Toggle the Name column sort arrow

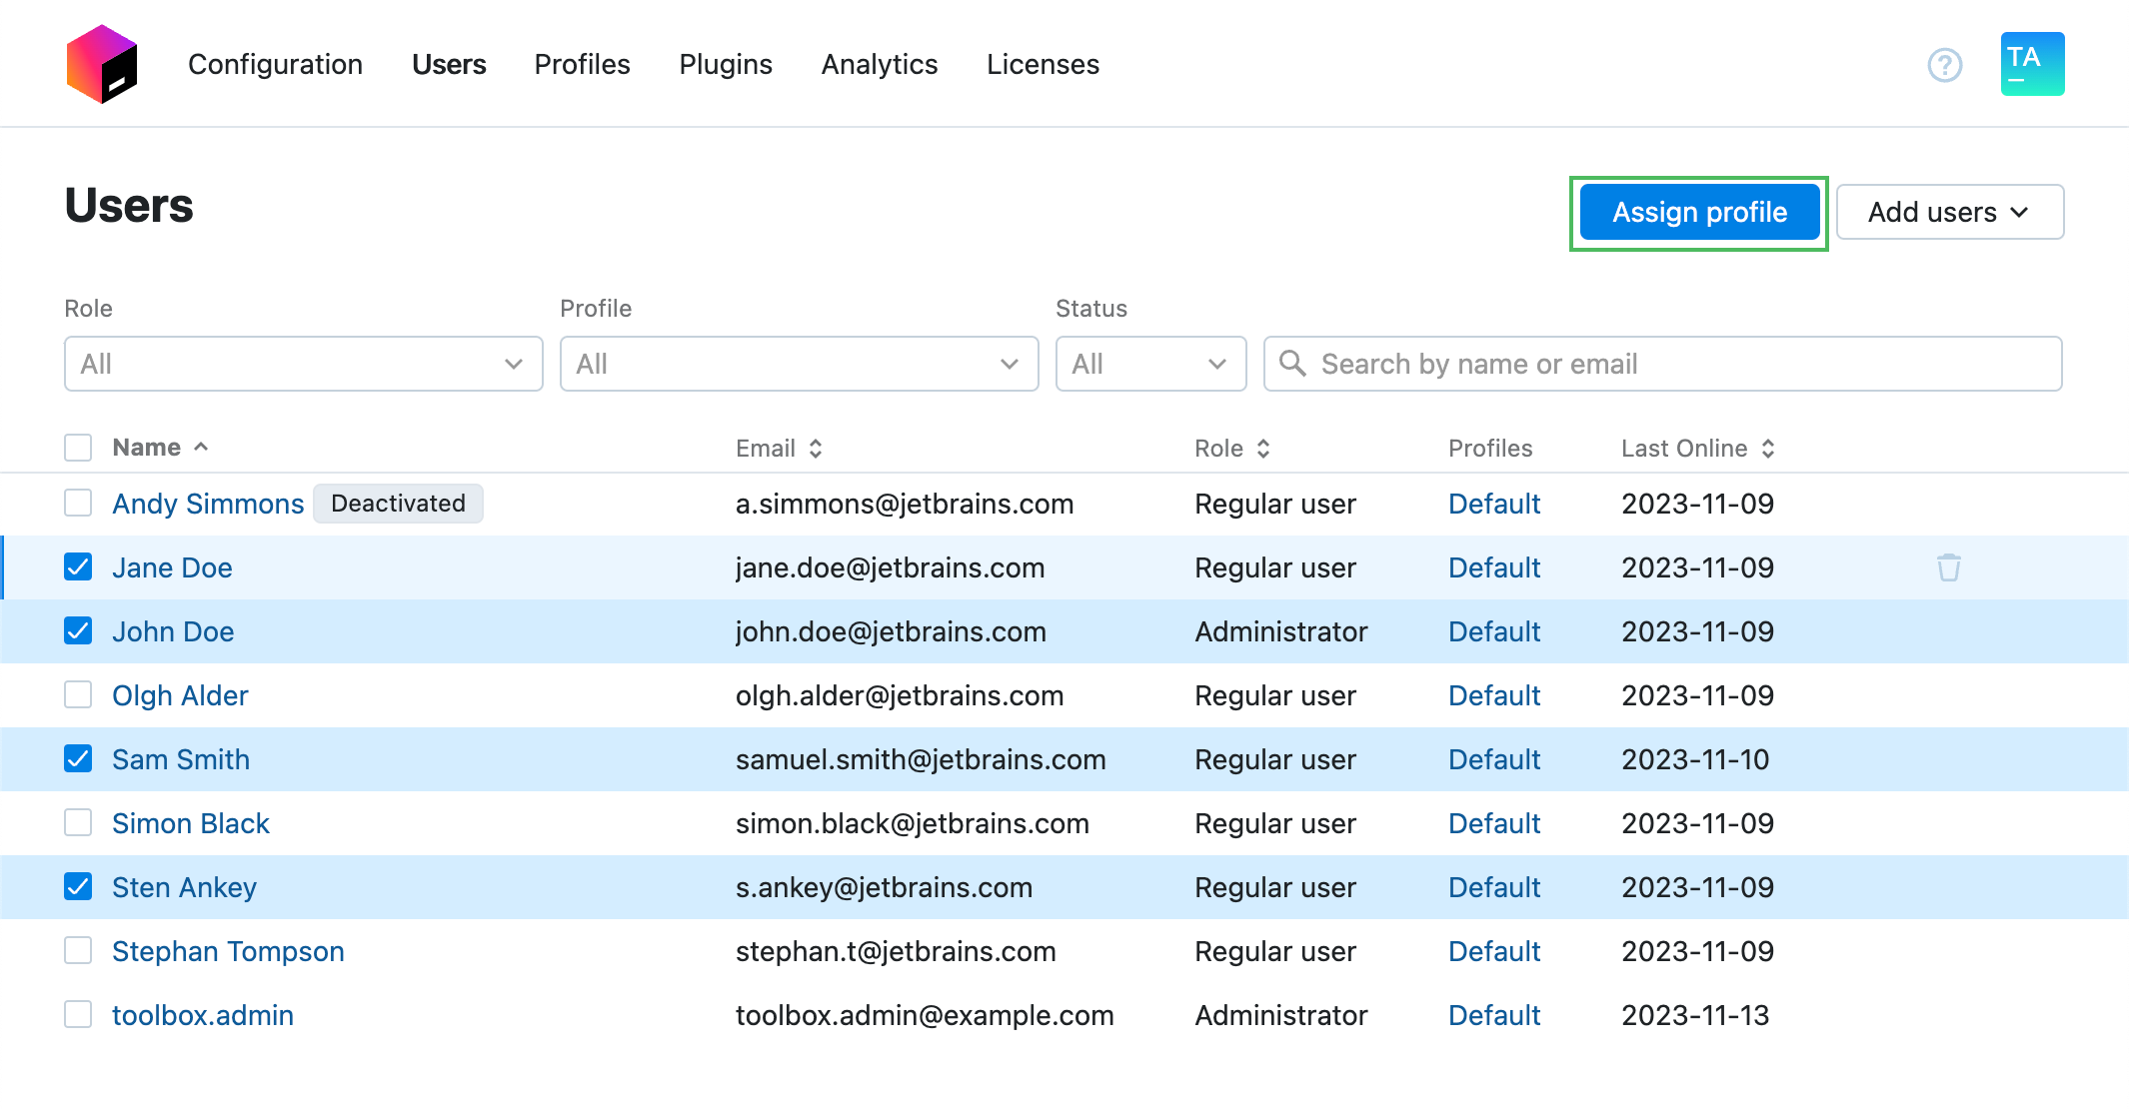pyautogui.click(x=200, y=448)
